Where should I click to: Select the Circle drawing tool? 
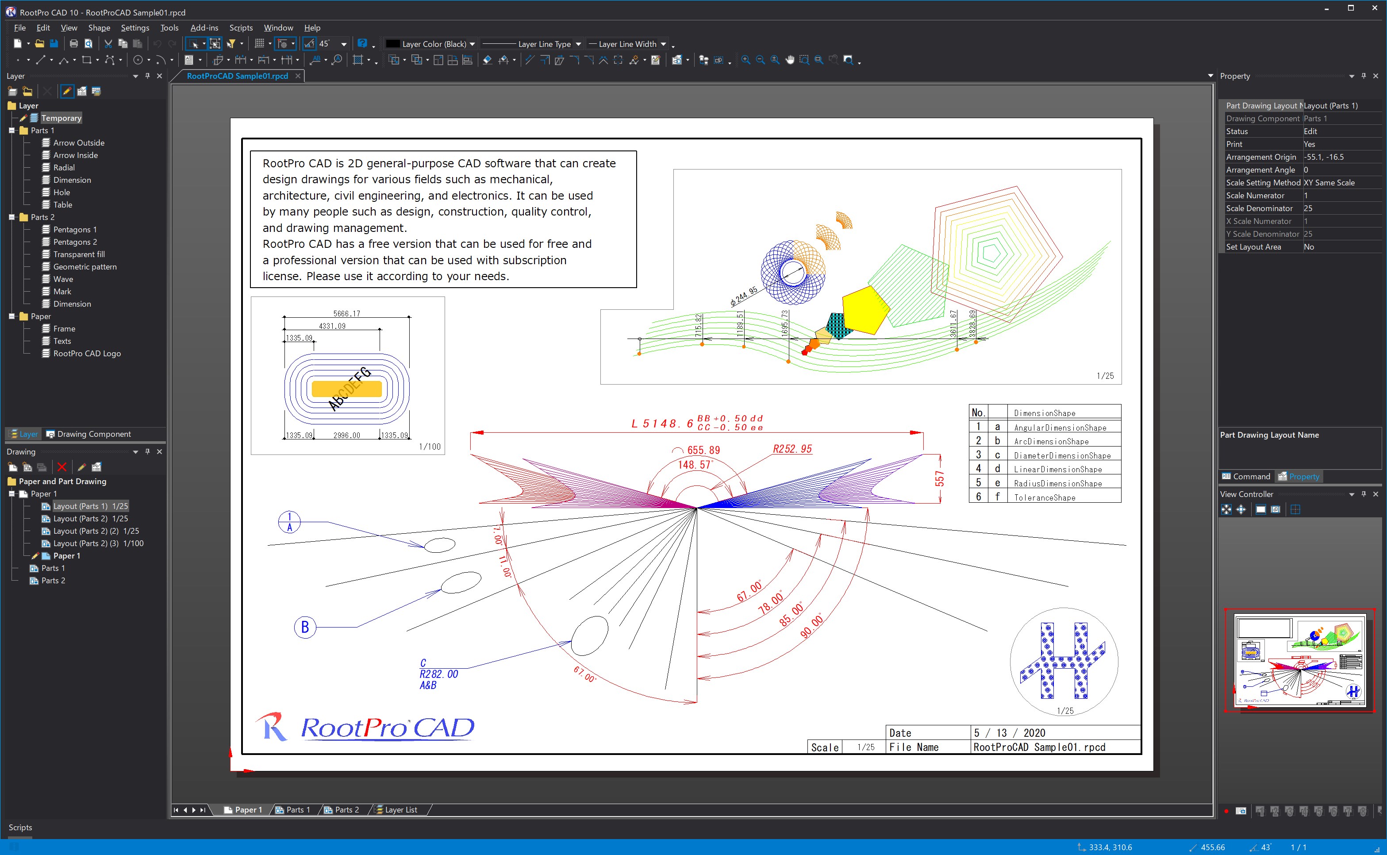tap(138, 60)
